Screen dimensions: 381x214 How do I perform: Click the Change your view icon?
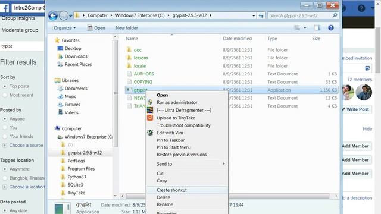point(297,28)
